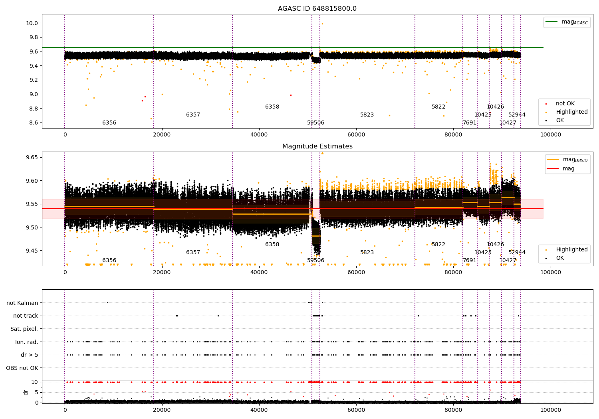
Task: Click obsid label 10427 in top plot
Action: tap(508, 123)
